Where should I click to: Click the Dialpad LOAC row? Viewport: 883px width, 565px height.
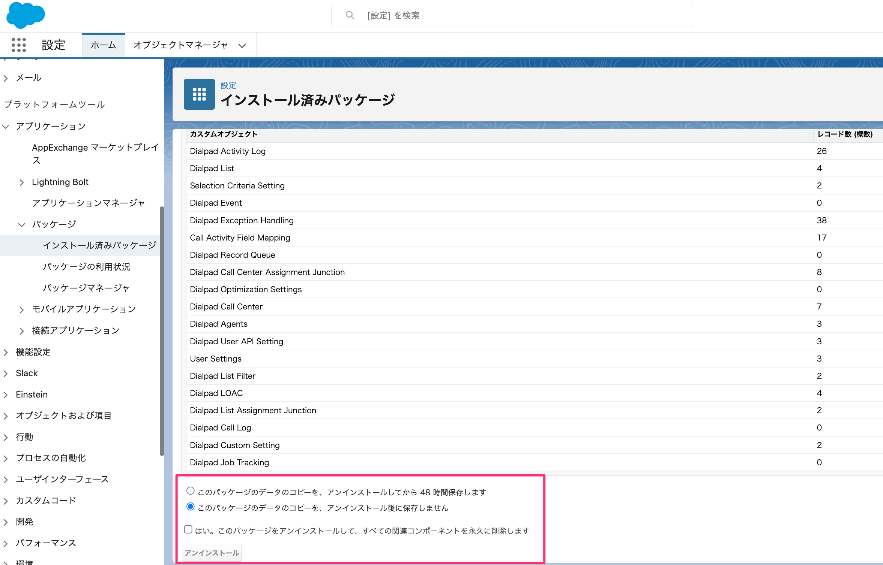[x=534, y=393]
